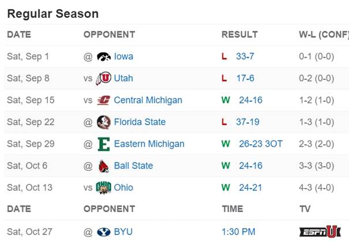Open the Iowa team link

coord(123,57)
